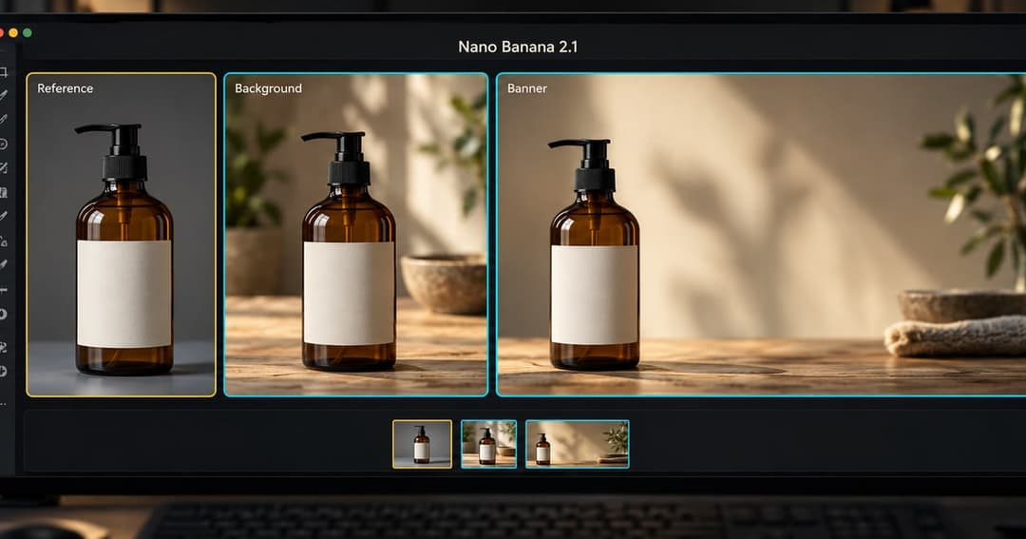
Task: Click the stone bowl in the Background panel
Action: pyautogui.click(x=445, y=283)
